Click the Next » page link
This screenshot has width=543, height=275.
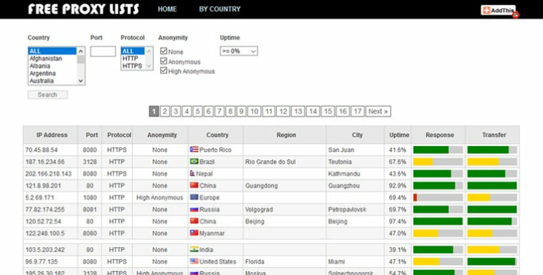[x=378, y=112]
